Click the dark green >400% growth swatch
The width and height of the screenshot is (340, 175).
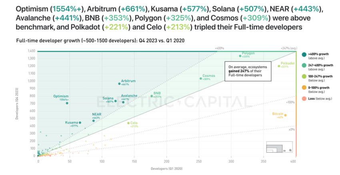[x=304, y=54]
